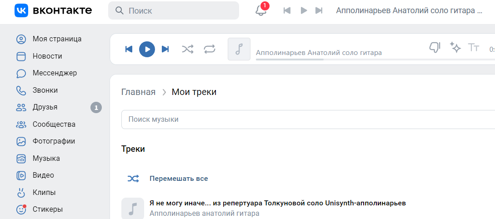Toggle repeat in the music player
495x219 pixels.
pos(209,49)
